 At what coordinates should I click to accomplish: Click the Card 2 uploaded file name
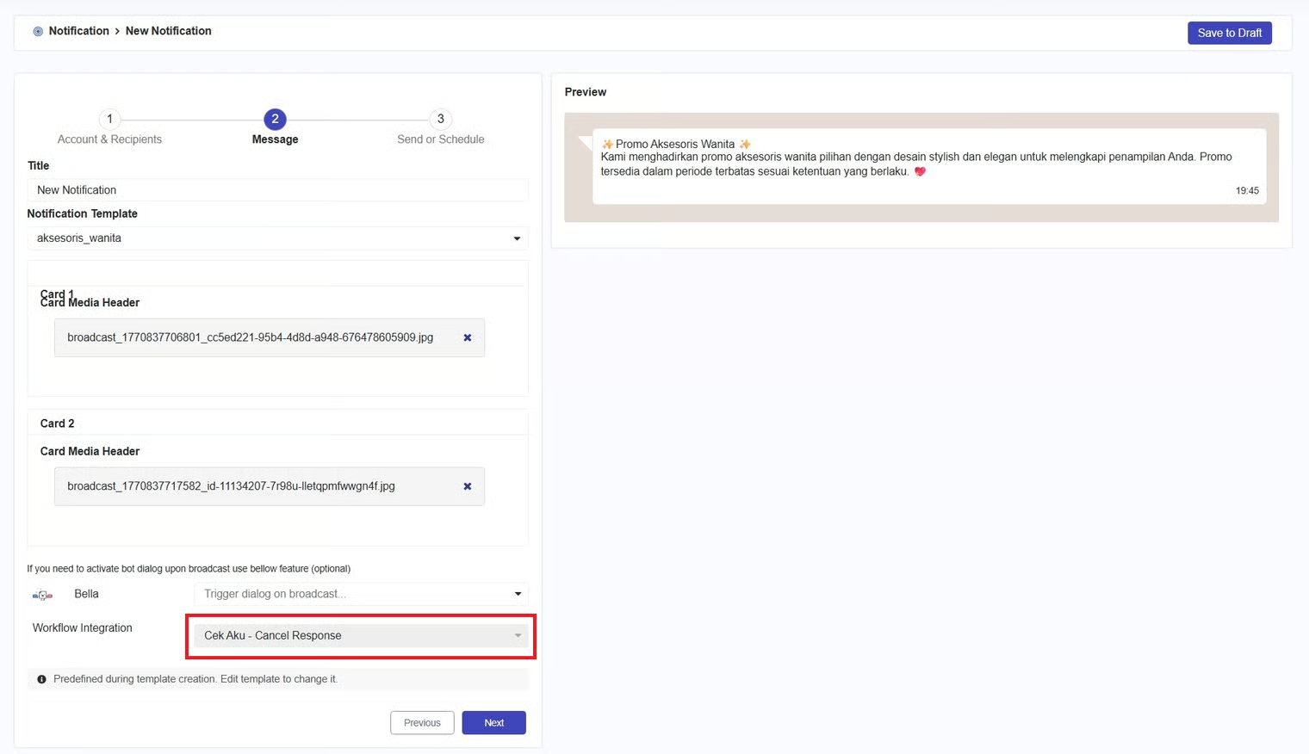pyautogui.click(x=231, y=486)
